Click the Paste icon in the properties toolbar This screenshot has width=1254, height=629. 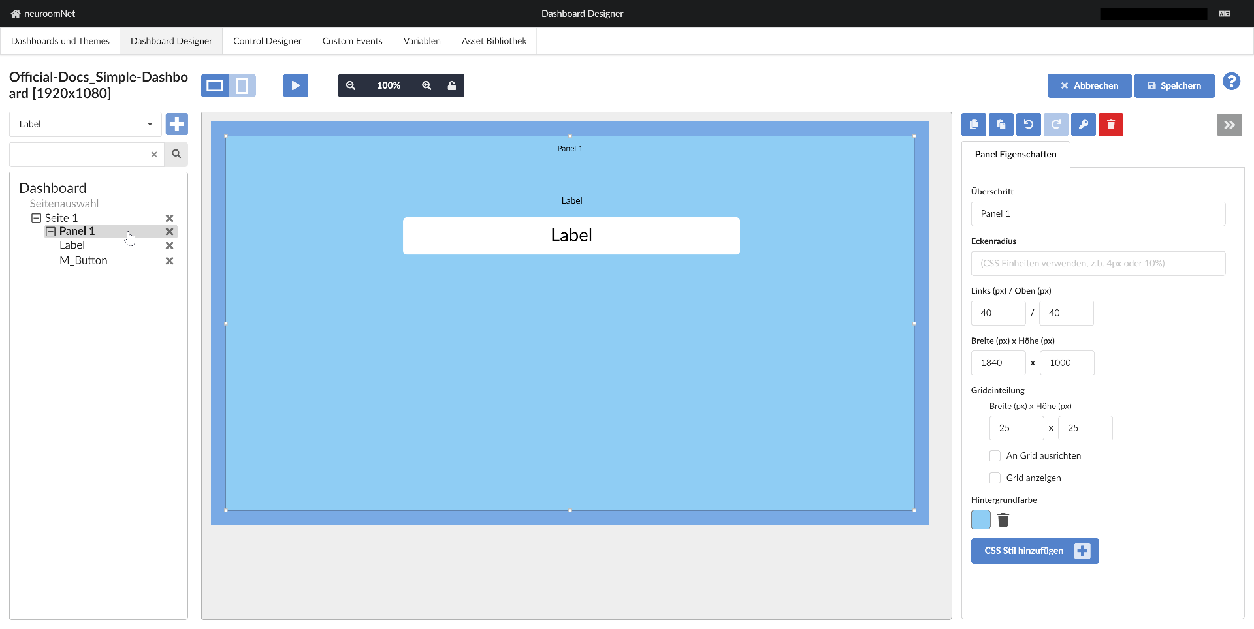pyautogui.click(x=1001, y=125)
